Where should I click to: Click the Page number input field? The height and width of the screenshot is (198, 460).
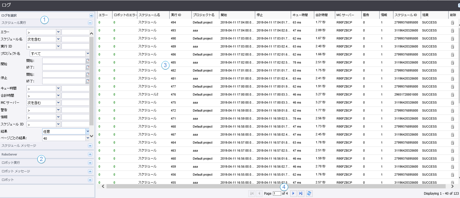pos(277,194)
